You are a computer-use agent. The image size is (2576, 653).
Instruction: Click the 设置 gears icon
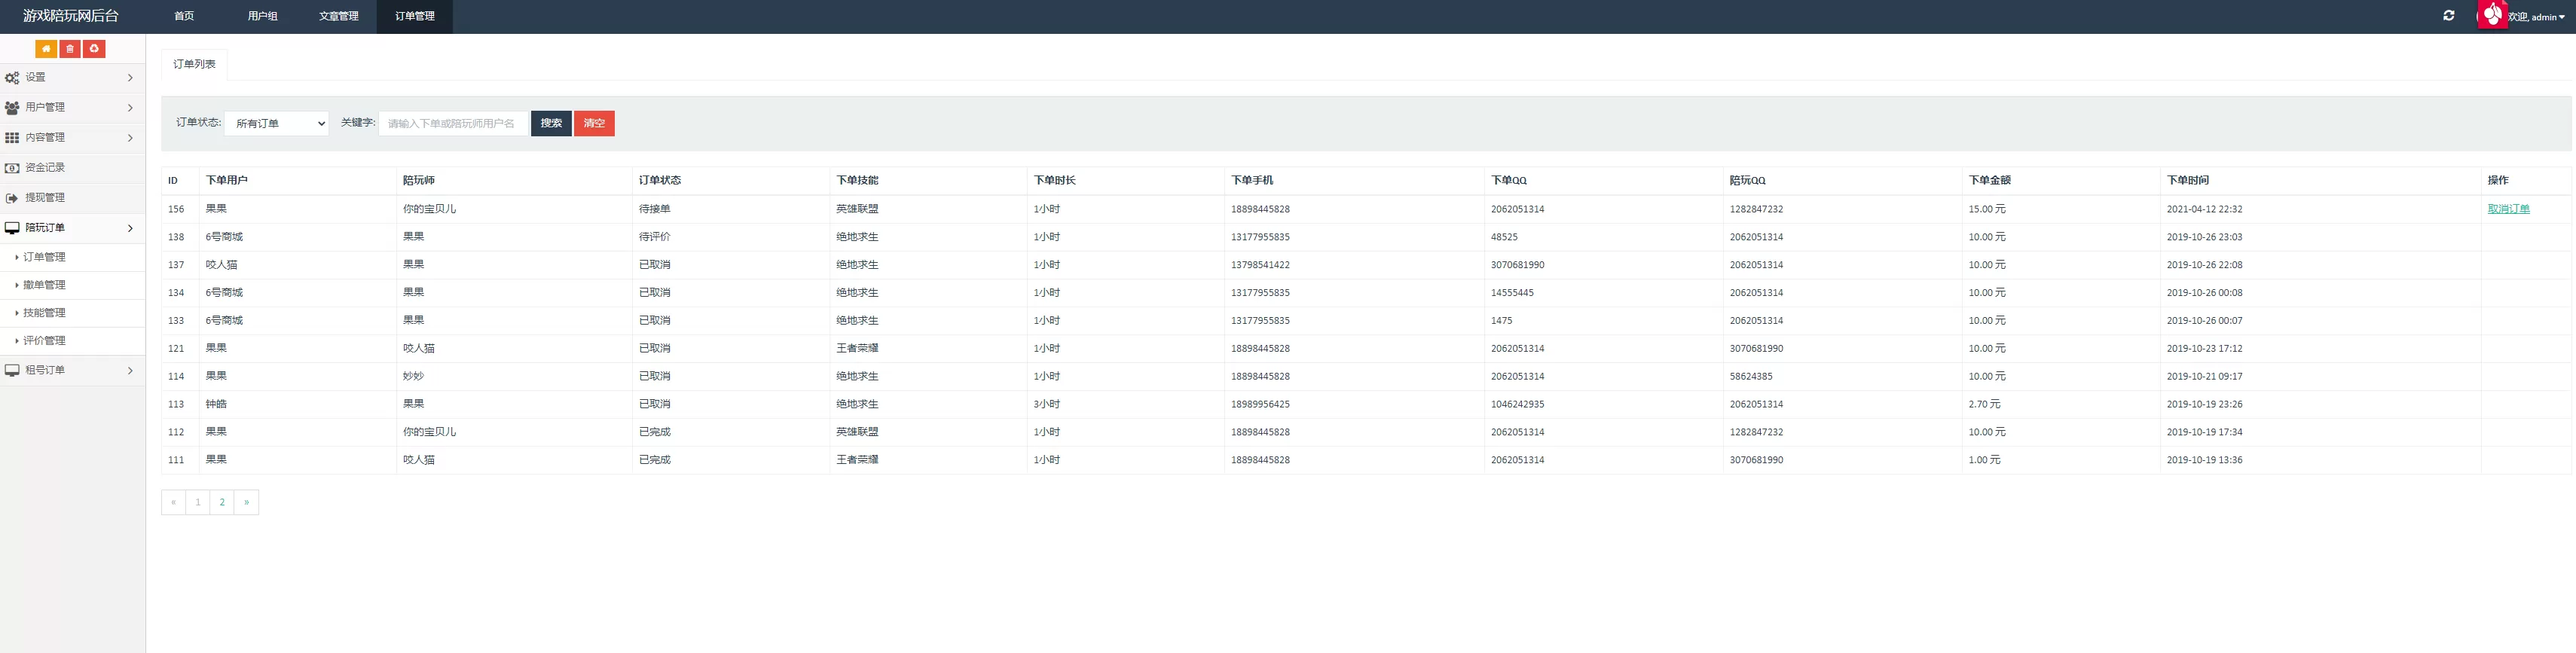(12, 78)
